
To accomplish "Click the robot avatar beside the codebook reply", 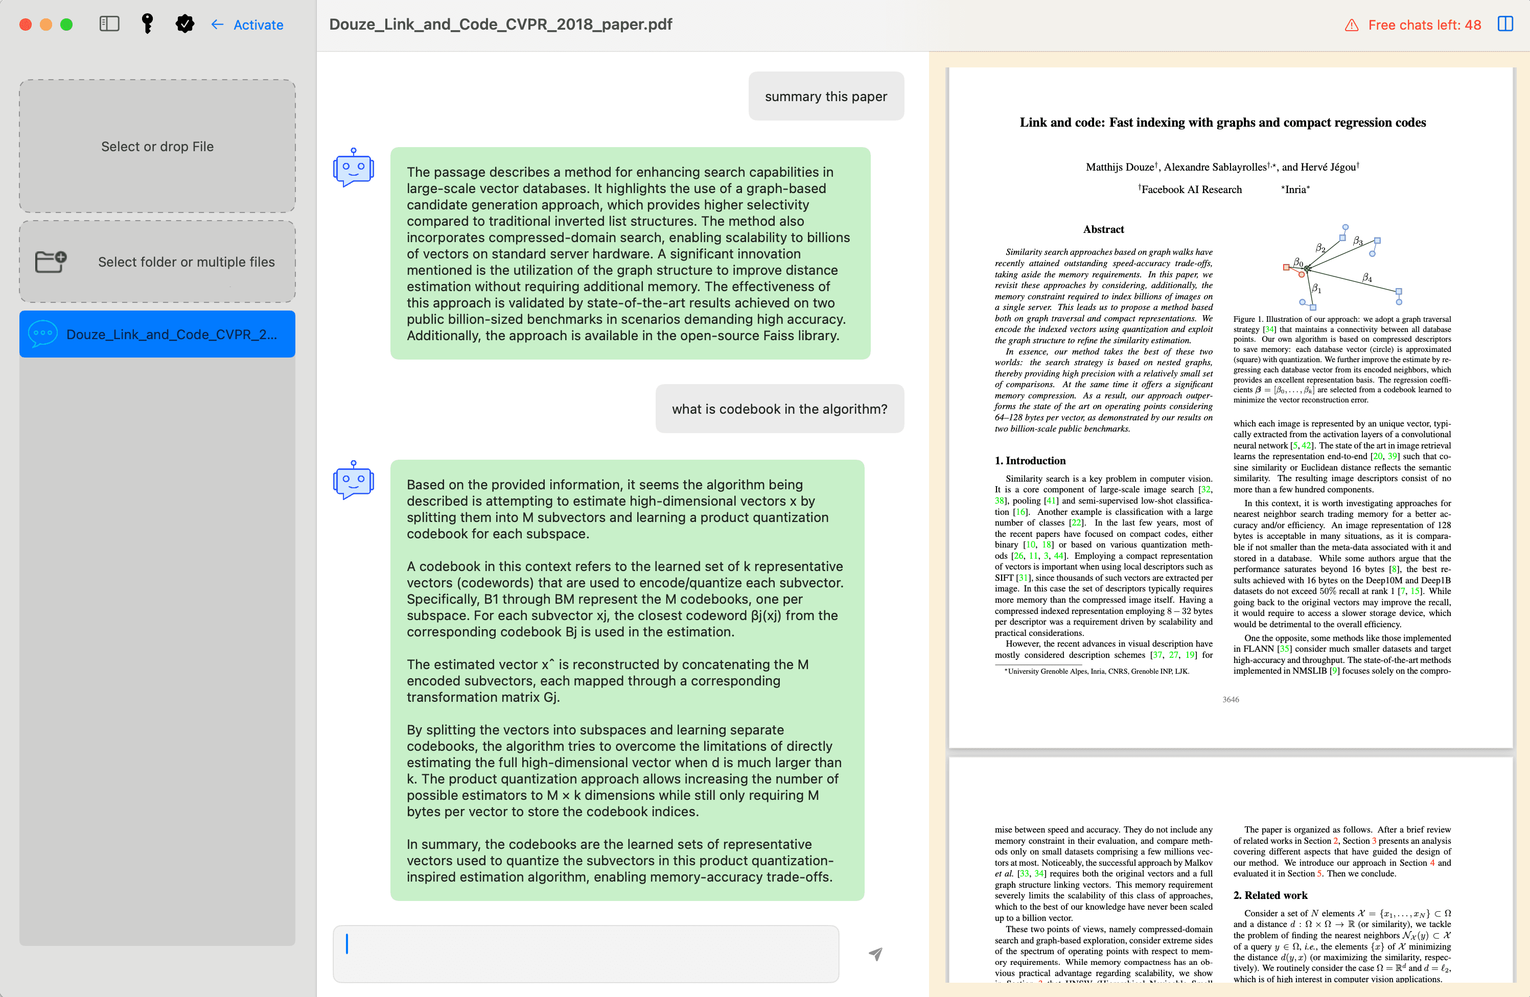I will (x=353, y=480).
